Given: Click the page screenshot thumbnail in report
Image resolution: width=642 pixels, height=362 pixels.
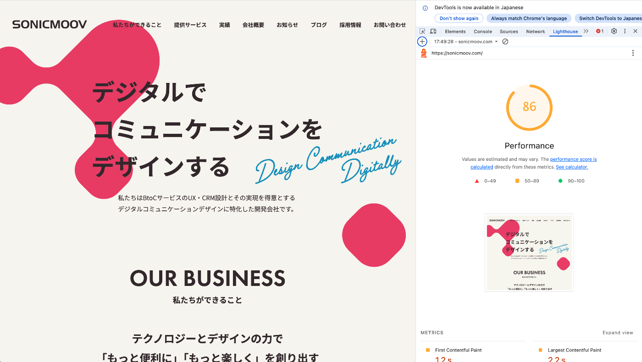Looking at the screenshot, I should pos(529,252).
